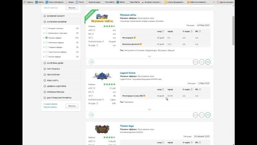The height and width of the screenshot is (145, 257).
Task: Click eCPC help icon in Legend Online card
Action: tap(94, 88)
